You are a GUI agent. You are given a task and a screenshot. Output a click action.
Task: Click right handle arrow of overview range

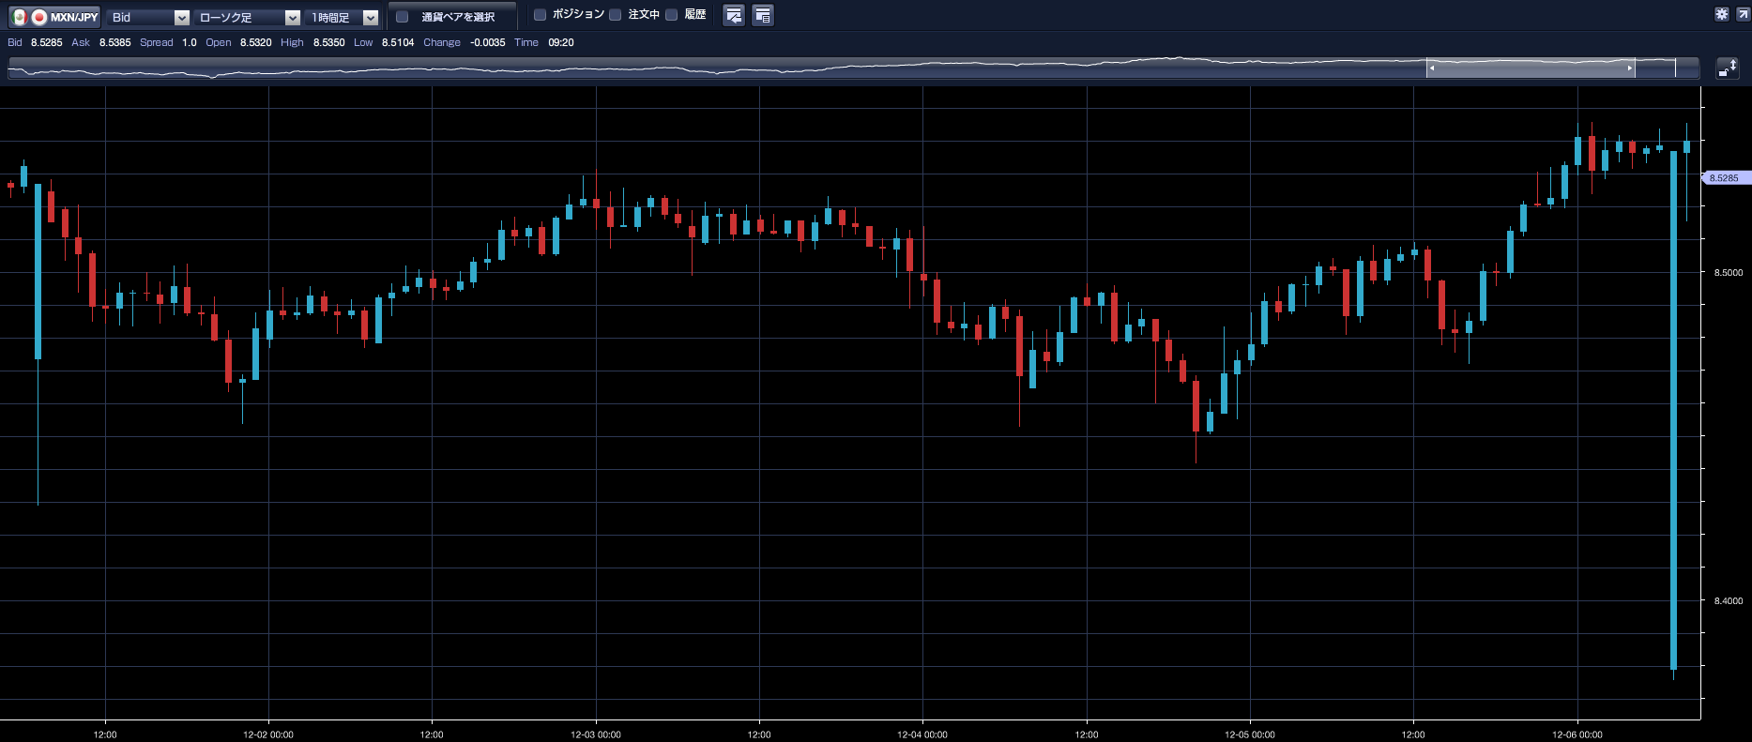1629,68
